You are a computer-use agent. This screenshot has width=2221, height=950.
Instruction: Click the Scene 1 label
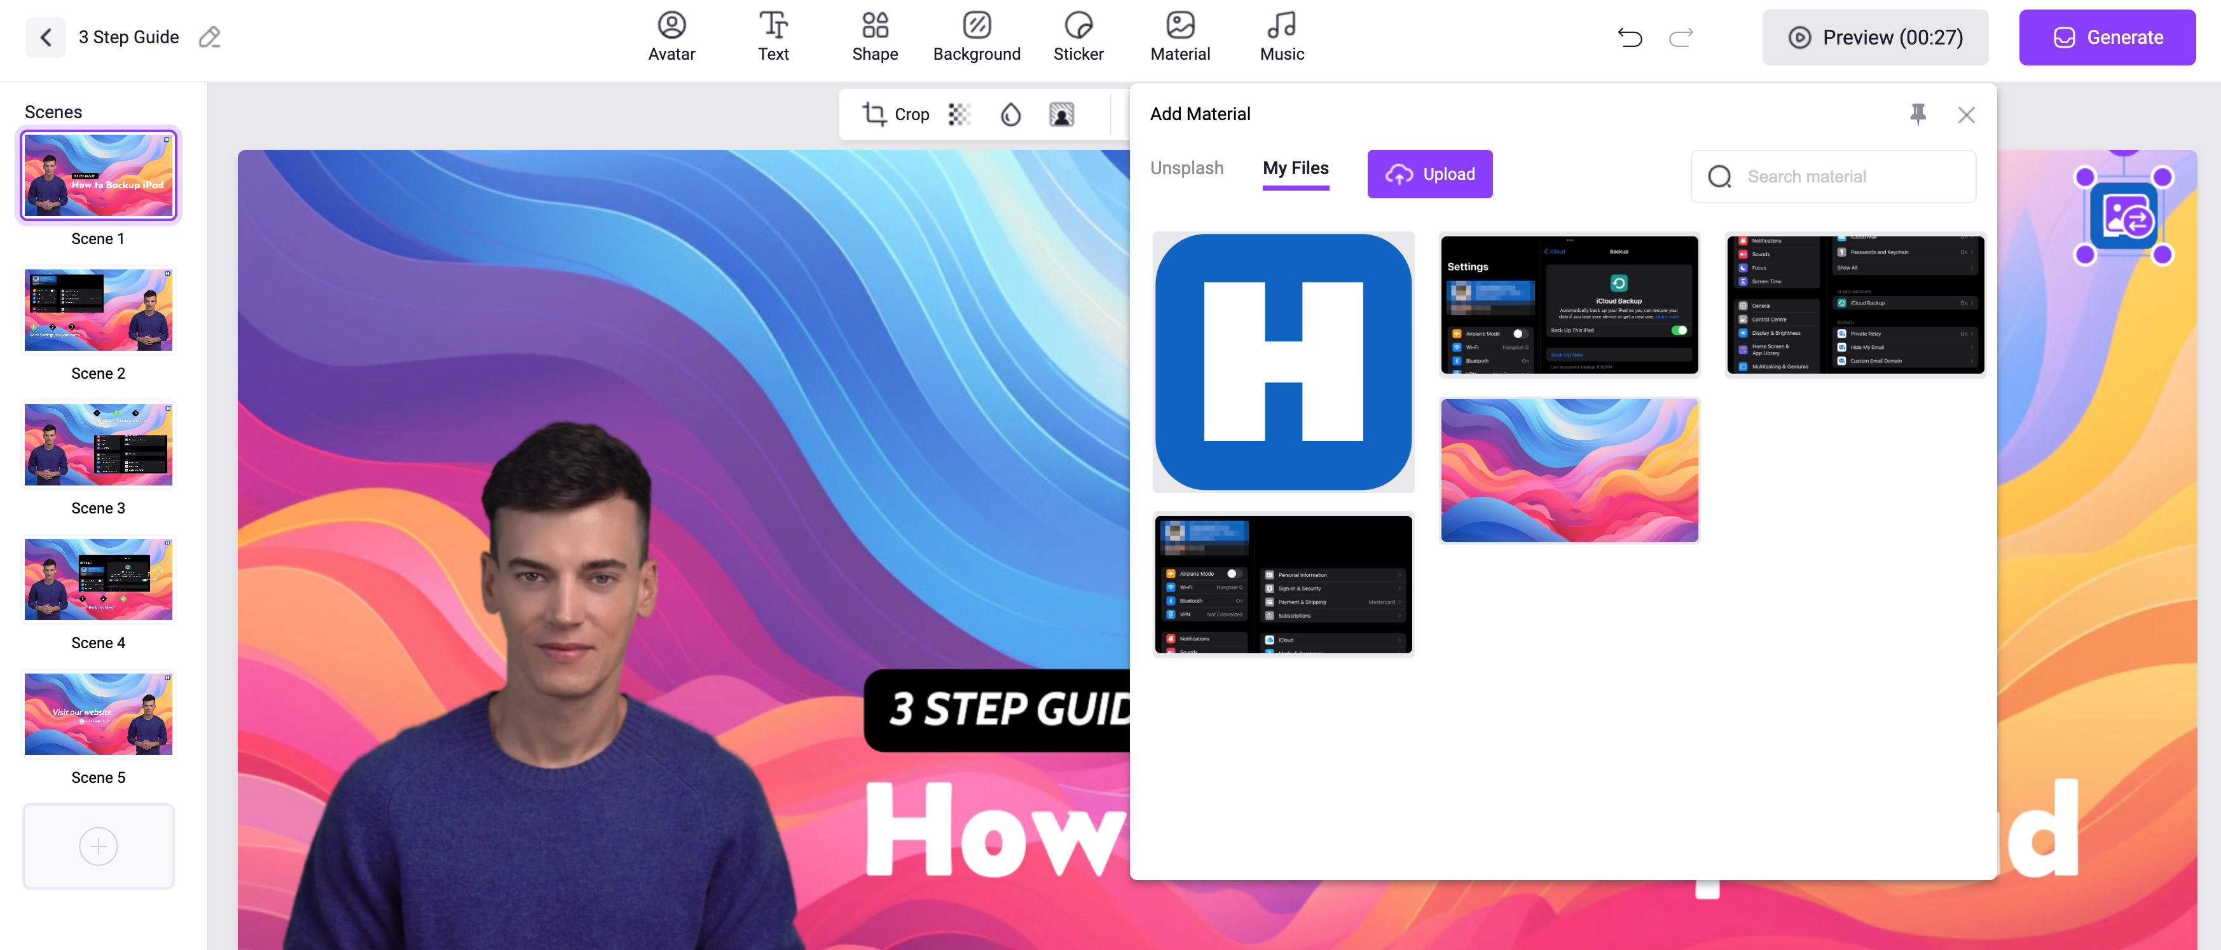(99, 238)
